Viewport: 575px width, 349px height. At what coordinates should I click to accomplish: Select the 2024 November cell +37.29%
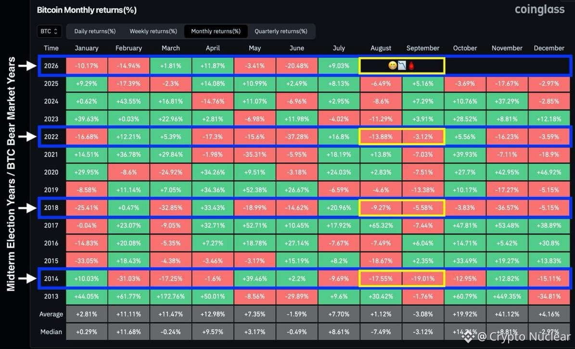click(x=507, y=101)
